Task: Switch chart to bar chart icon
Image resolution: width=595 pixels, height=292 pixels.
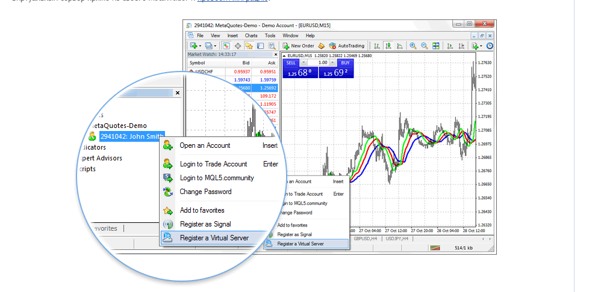Action: tap(377, 46)
